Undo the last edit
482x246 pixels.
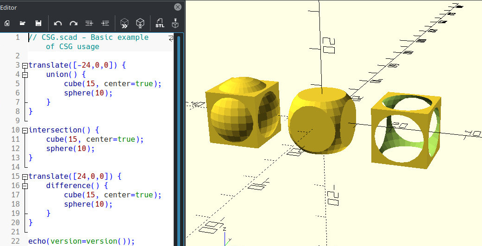[x=58, y=23]
